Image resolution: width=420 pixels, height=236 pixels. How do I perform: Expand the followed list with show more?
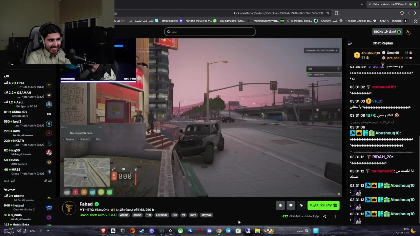(9, 181)
